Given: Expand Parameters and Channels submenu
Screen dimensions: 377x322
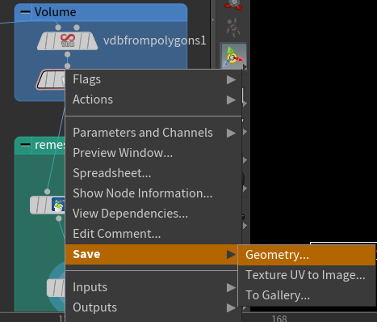Looking at the screenshot, I should [x=153, y=133].
